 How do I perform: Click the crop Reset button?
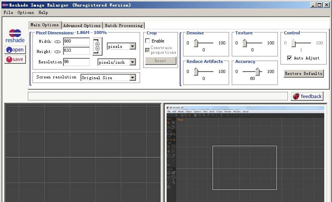[161, 61]
